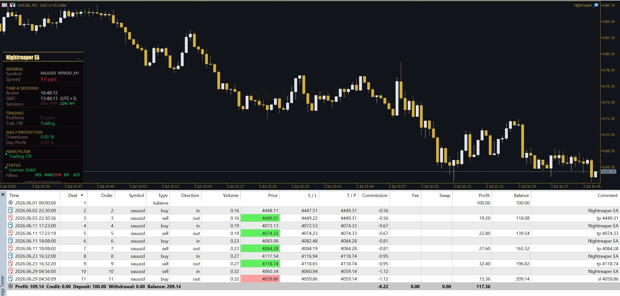Click the Deal column sort arrow
Viewport: 620px width, 296px height.
coord(82,195)
